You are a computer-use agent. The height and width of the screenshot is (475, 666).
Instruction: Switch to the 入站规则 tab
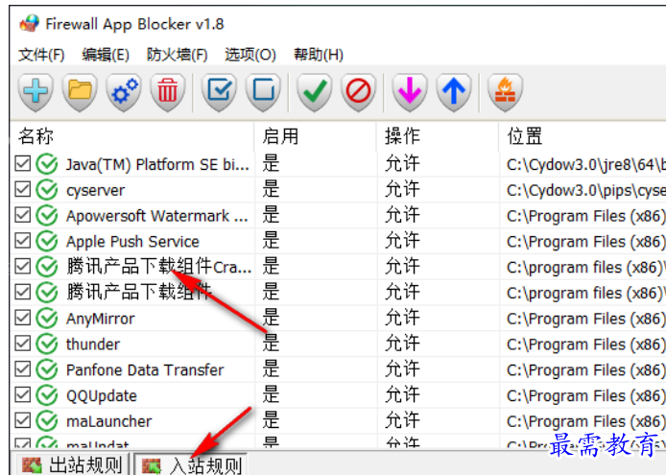pyautogui.click(x=190, y=464)
